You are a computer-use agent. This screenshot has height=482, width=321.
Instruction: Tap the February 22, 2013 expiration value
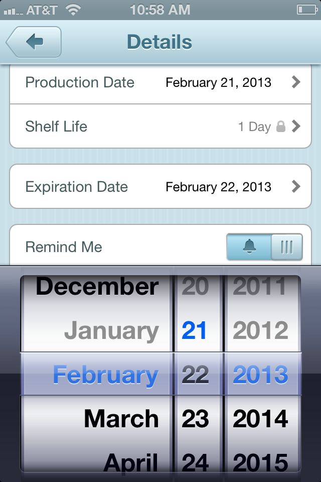218,187
